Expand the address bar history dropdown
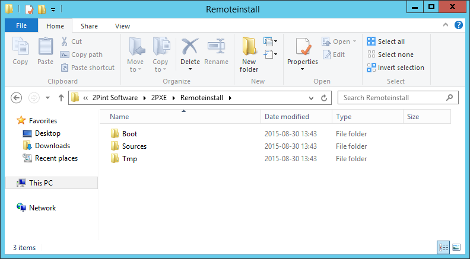Image resolution: width=470 pixels, height=259 pixels. tap(312, 98)
